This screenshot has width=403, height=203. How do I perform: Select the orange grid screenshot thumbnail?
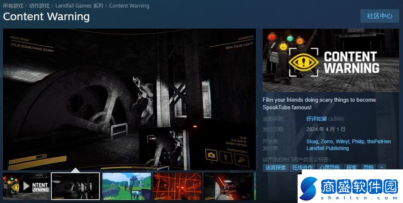click(177, 186)
